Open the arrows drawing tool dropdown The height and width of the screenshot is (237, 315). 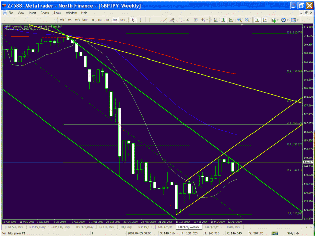click(x=204, y=20)
